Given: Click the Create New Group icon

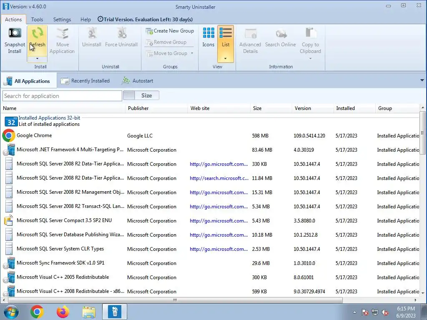Looking at the screenshot, I should (x=149, y=31).
